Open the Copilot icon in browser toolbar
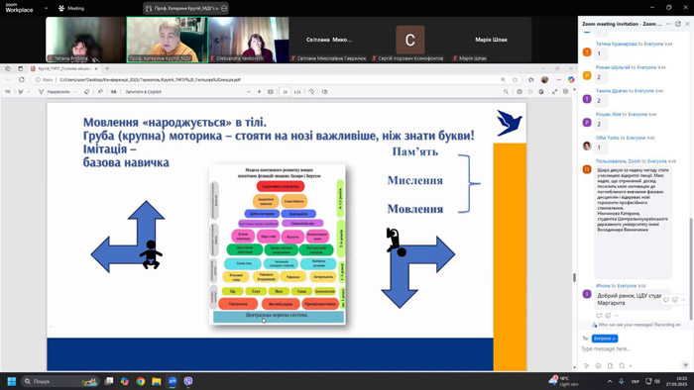This screenshot has height=390, width=694. click(571, 79)
